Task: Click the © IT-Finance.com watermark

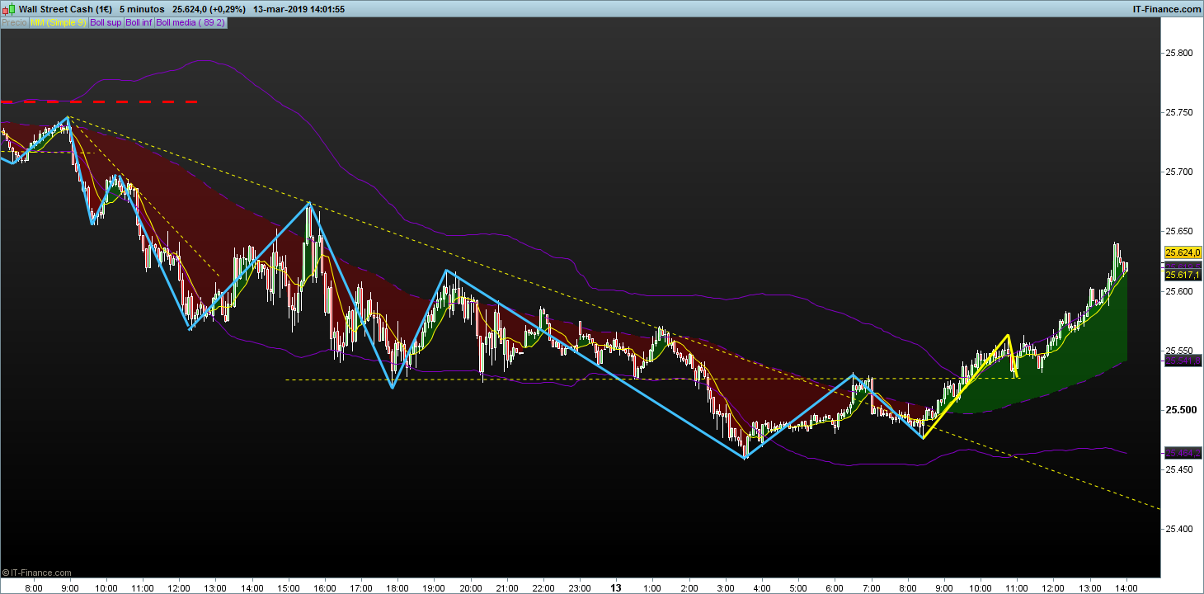Action: point(36,573)
